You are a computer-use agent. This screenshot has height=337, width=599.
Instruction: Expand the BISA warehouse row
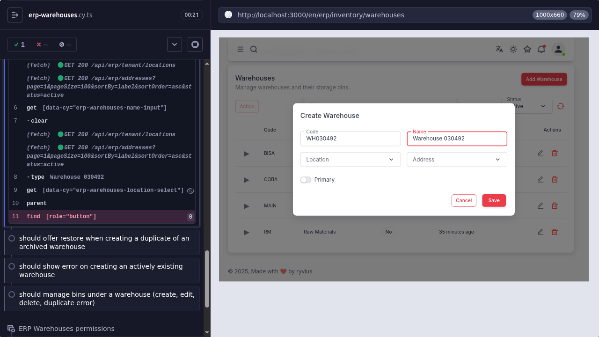pyautogui.click(x=247, y=154)
